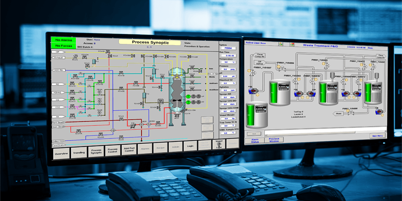Click the level bar of the rightmost tank

(368, 92)
